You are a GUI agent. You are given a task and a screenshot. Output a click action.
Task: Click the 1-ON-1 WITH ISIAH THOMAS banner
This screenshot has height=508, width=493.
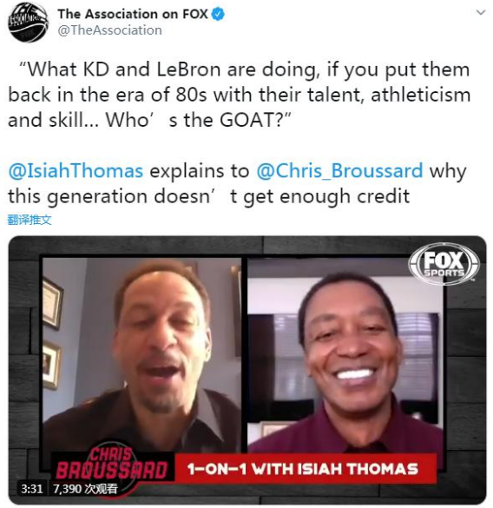tap(306, 468)
